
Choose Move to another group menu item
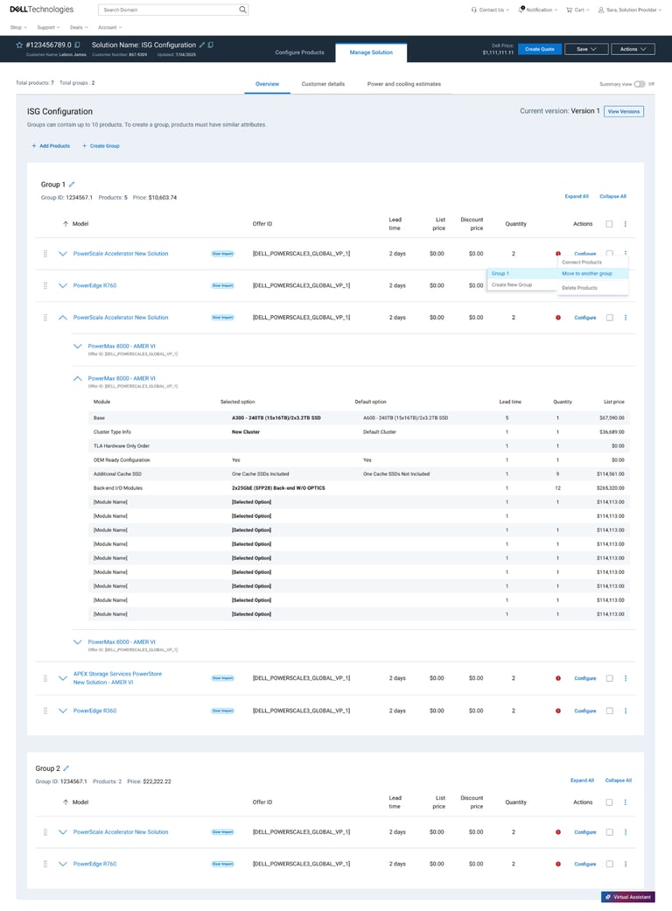point(592,273)
